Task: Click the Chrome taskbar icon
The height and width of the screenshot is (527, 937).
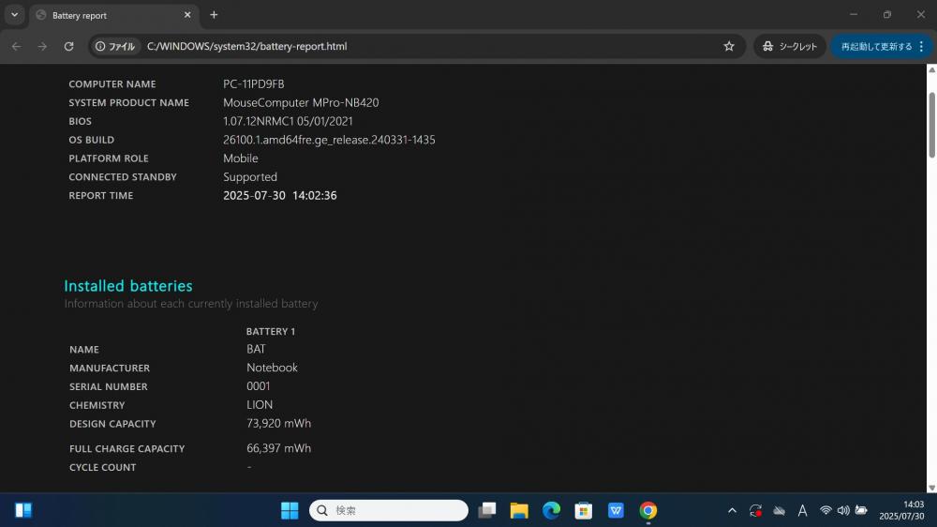Action: point(648,510)
